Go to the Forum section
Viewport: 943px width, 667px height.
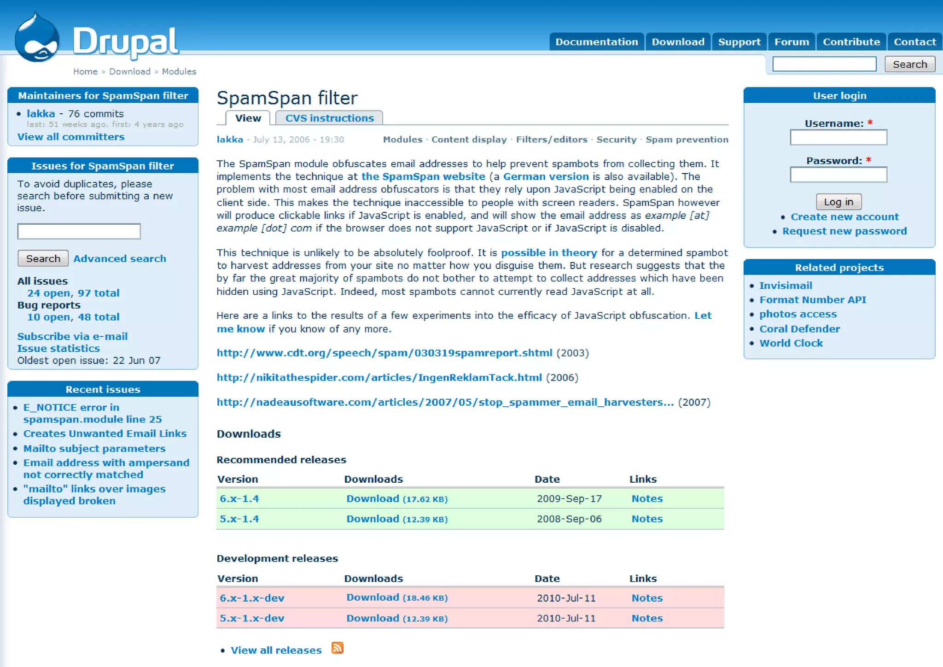pyautogui.click(x=791, y=42)
